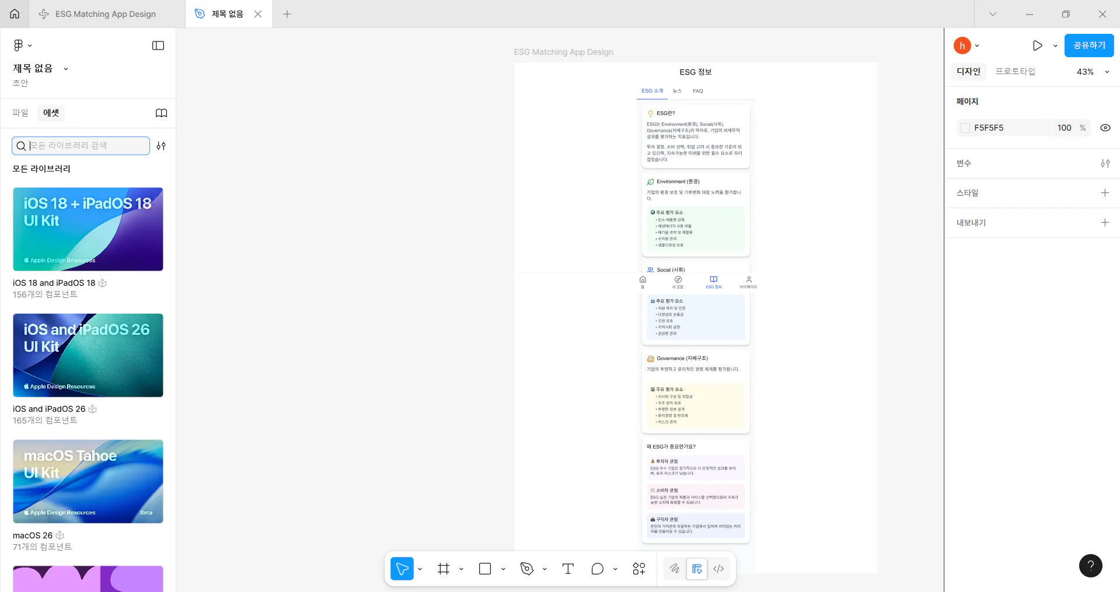Expand the presentation options arrow beside play
The image size is (1120, 592).
coord(1055,45)
